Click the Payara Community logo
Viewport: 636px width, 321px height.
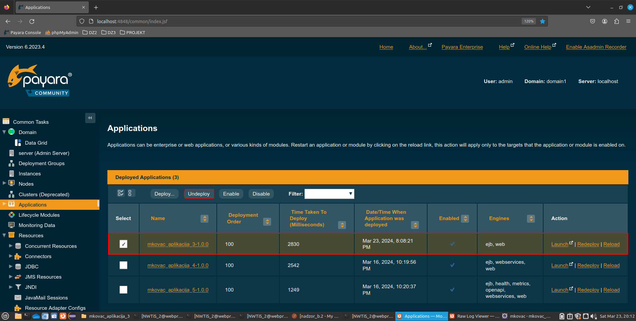pyautogui.click(x=40, y=80)
